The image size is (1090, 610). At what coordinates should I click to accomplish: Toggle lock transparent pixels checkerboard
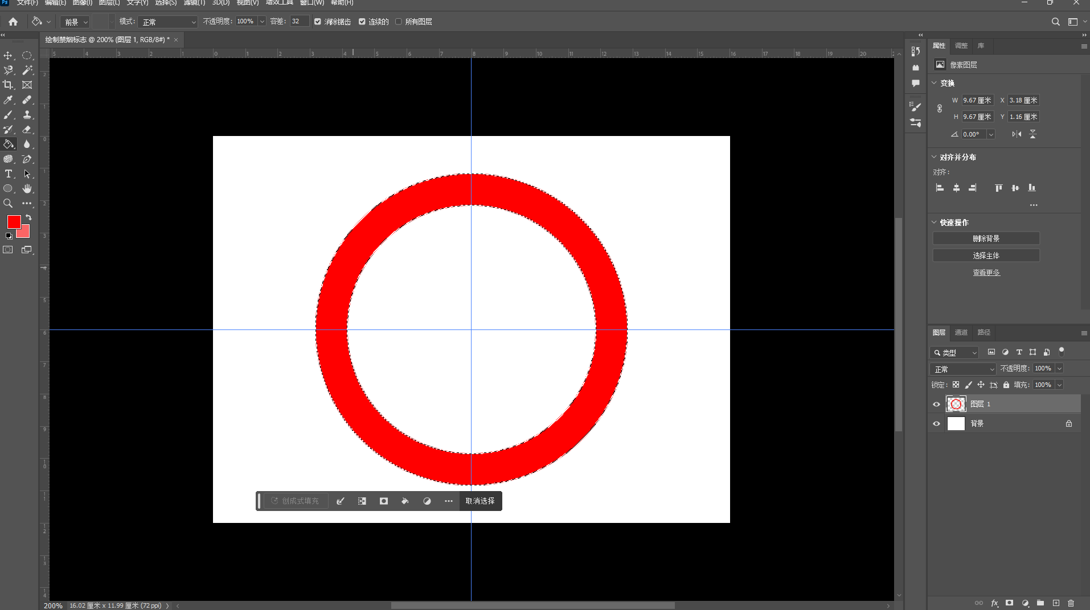pos(956,385)
